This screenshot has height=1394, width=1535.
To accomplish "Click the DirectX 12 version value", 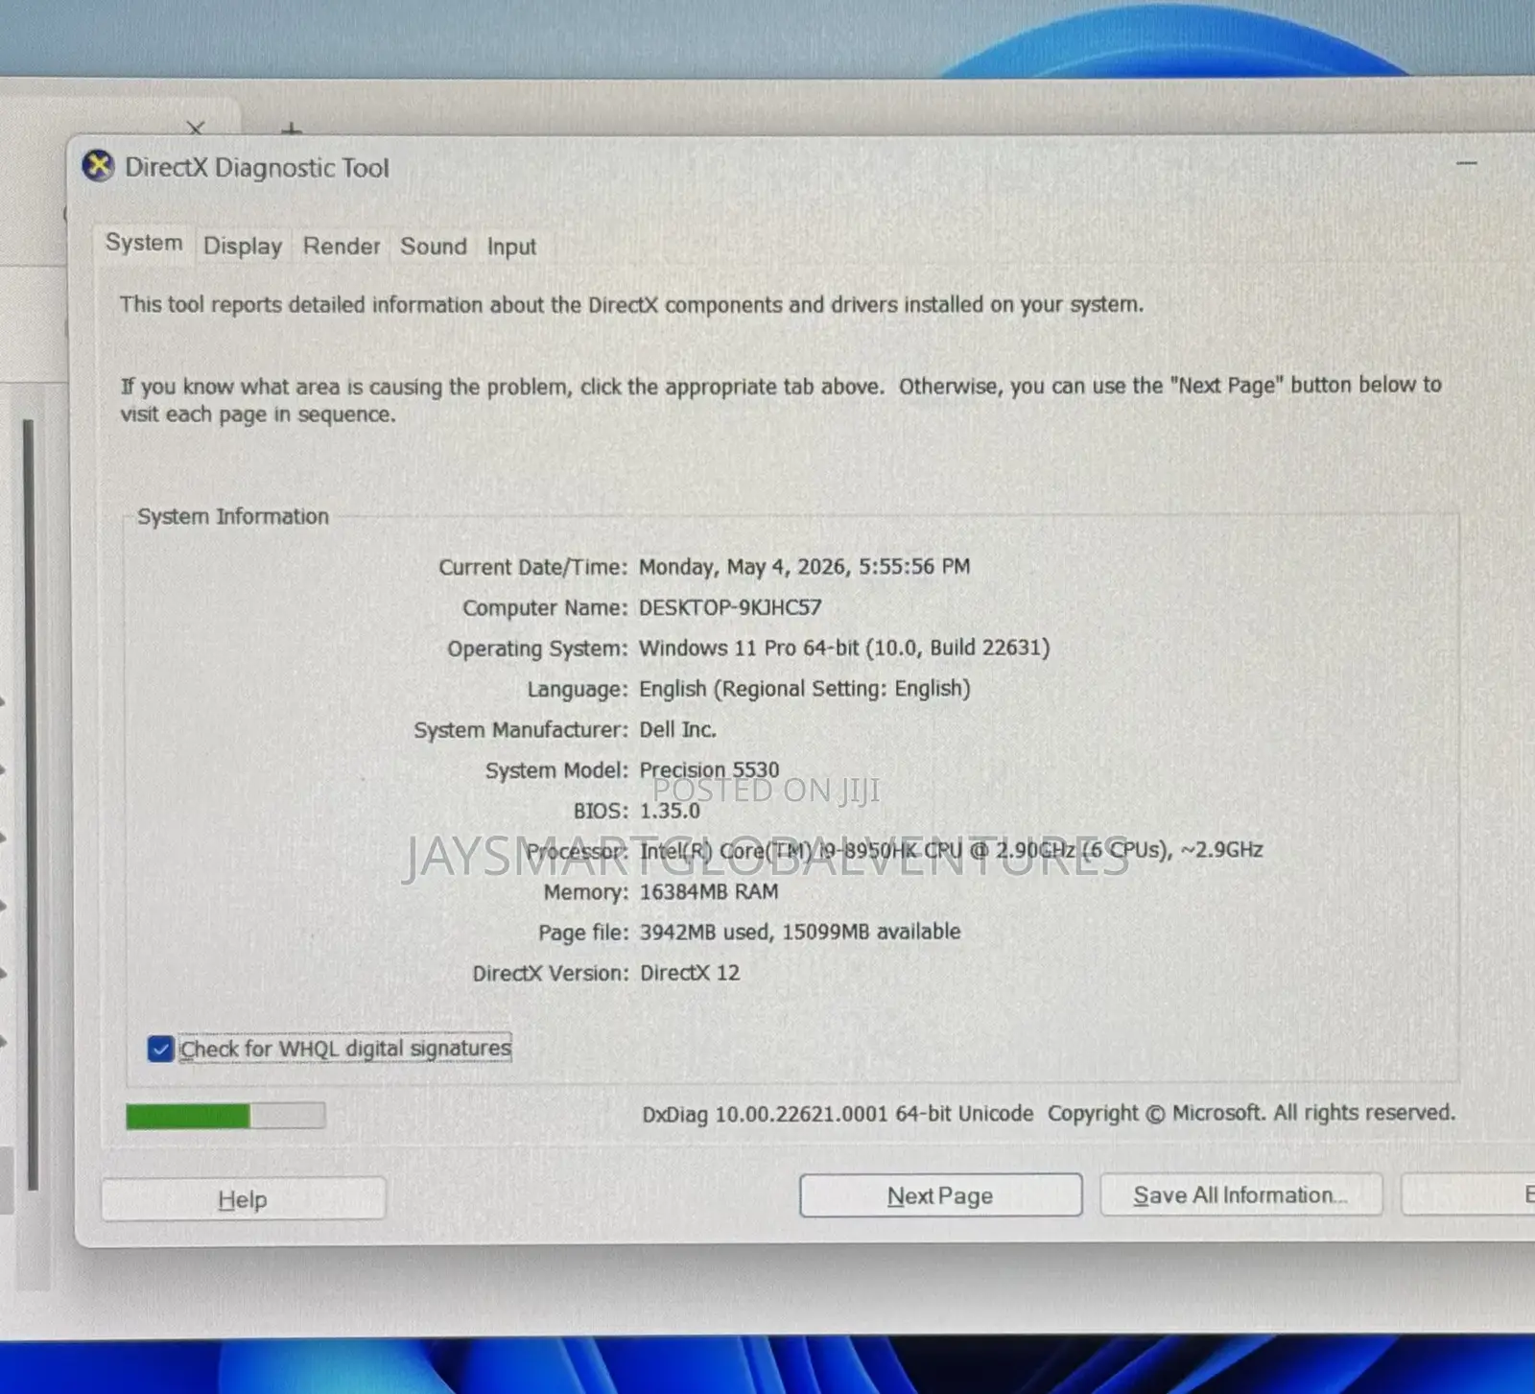I will click(x=689, y=973).
